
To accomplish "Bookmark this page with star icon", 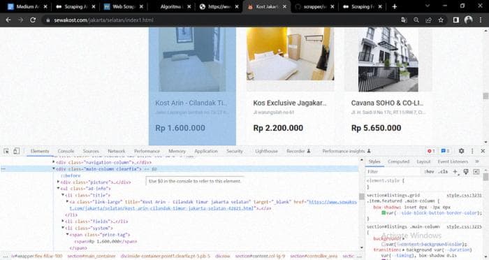I will coord(441,20).
